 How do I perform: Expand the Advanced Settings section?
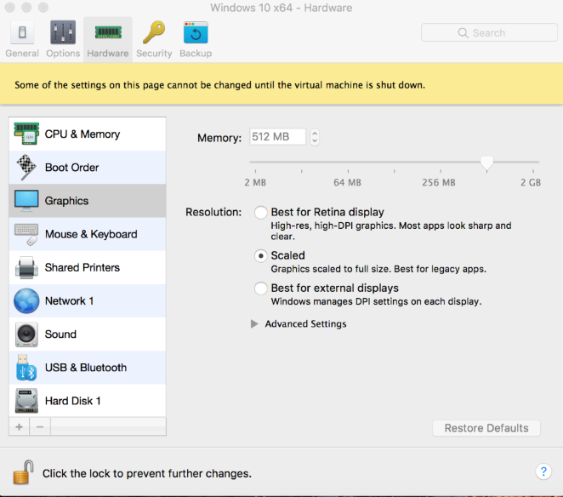254,324
